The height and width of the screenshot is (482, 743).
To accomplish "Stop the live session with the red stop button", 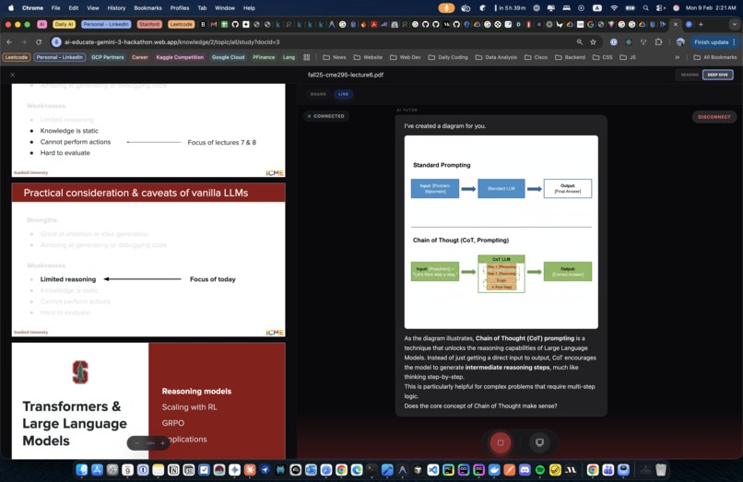I will [500, 442].
